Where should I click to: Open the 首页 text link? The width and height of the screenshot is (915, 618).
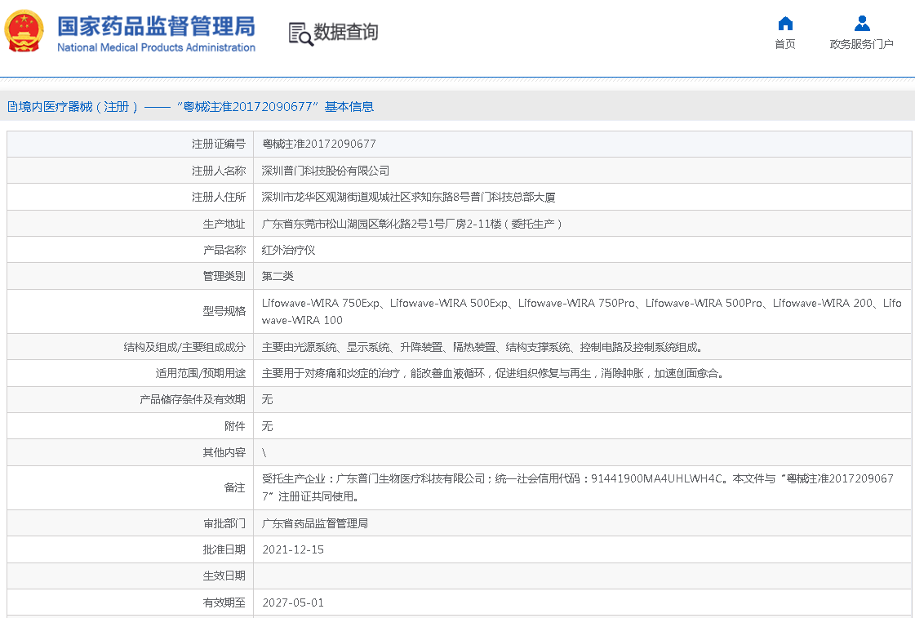(785, 44)
